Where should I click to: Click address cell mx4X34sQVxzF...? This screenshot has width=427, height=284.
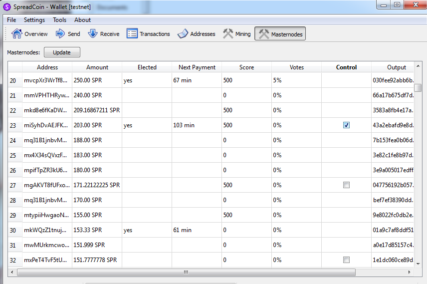(47, 155)
